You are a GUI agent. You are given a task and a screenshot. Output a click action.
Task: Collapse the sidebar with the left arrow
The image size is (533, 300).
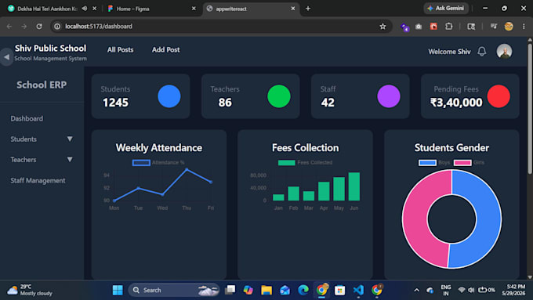pos(6,57)
